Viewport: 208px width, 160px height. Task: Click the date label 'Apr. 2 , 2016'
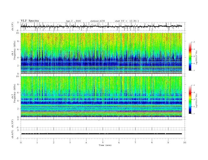pos(73,21)
